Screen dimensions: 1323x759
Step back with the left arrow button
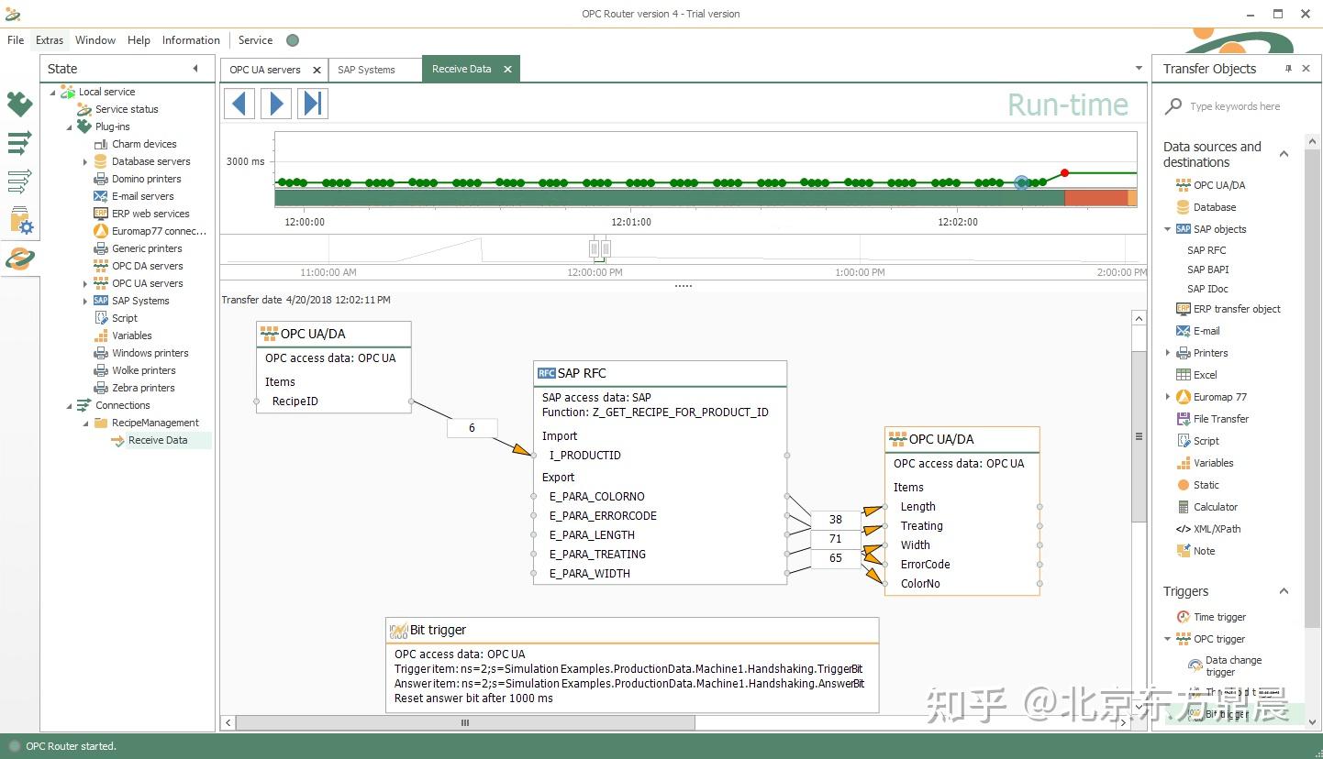[239, 103]
